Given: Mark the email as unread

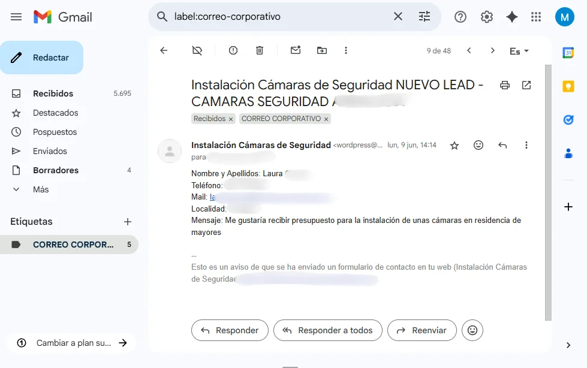Looking at the screenshot, I should [296, 51].
